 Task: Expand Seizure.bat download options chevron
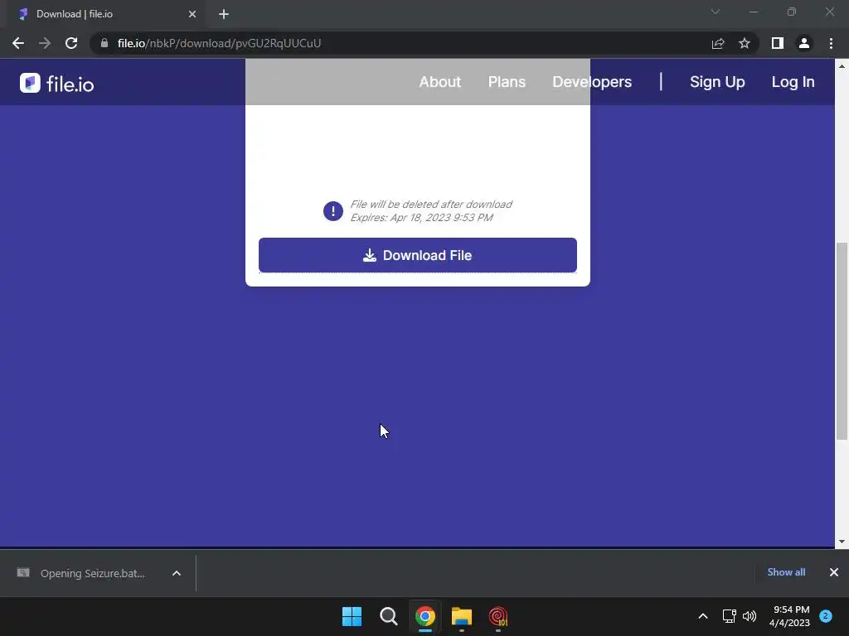tap(177, 573)
